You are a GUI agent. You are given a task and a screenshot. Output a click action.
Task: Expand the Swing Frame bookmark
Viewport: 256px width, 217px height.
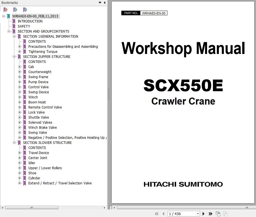(x=19, y=77)
